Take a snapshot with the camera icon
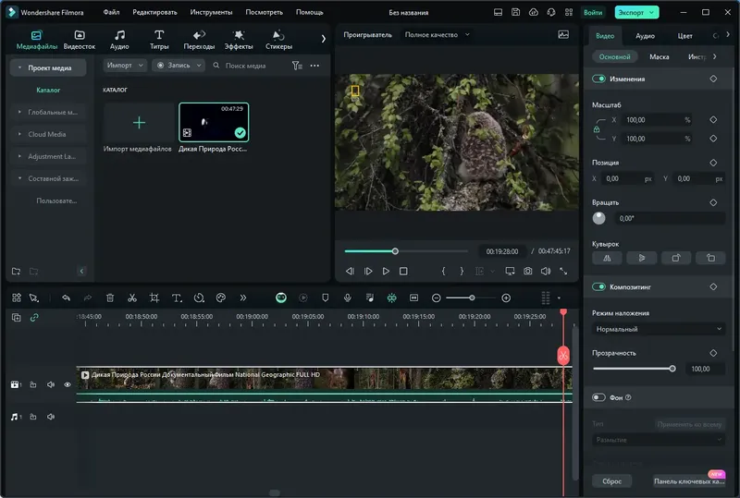Viewport: 740px width, 498px height. click(527, 271)
